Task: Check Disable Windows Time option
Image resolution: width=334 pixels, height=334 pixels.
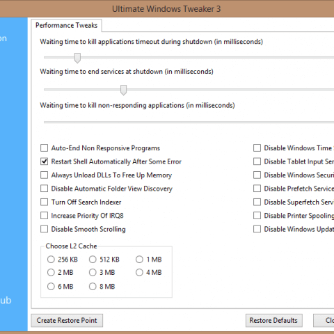Action: (x=257, y=148)
